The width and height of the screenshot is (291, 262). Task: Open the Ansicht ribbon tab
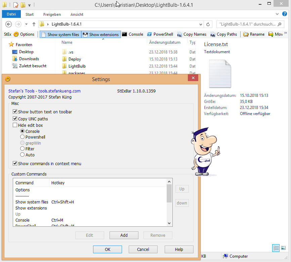pyautogui.click(x=77, y=14)
